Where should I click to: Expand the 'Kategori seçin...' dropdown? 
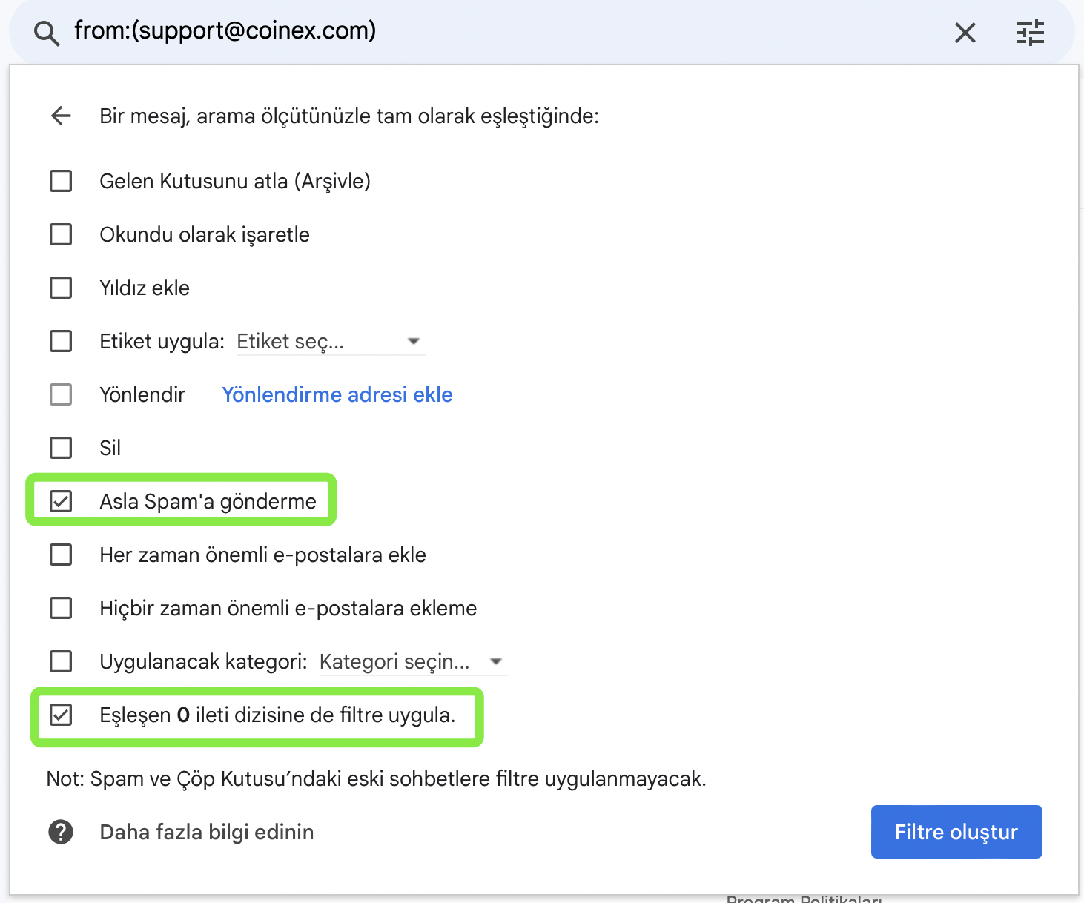pyautogui.click(x=413, y=662)
